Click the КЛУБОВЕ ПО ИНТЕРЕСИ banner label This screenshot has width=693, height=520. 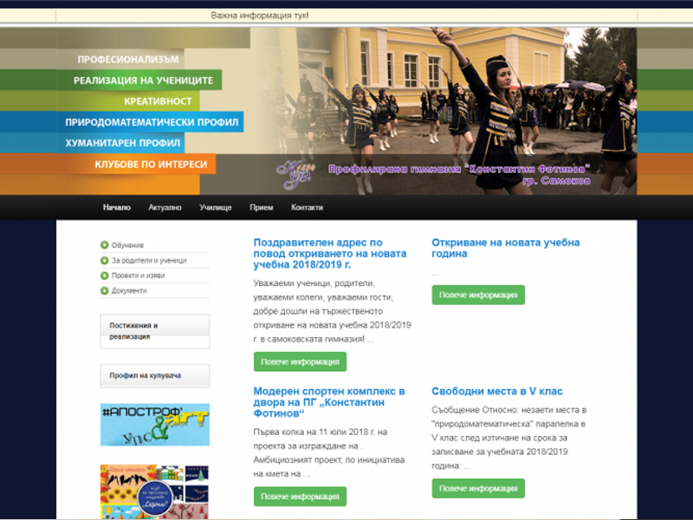pos(151,164)
